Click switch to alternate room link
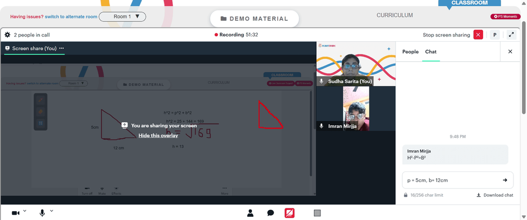The height and width of the screenshot is (220, 527). (x=71, y=16)
